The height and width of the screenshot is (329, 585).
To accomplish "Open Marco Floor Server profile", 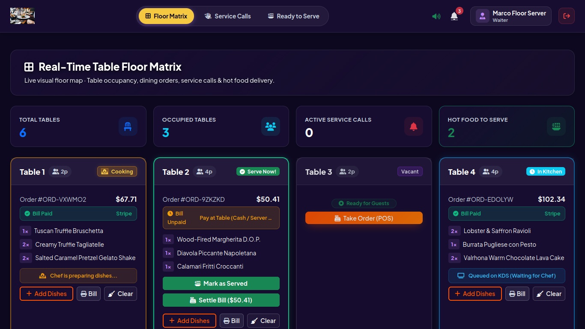I will click(511, 16).
